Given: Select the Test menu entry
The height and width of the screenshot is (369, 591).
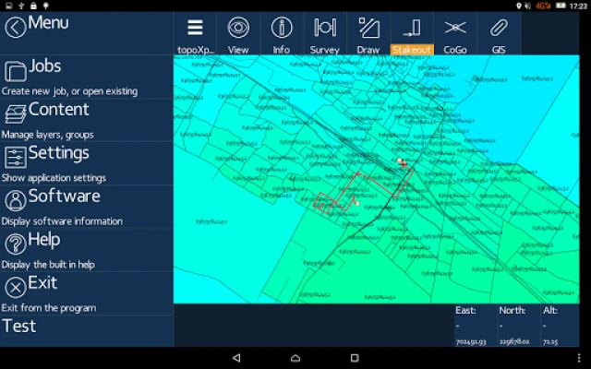Looking at the screenshot, I should (x=87, y=331).
